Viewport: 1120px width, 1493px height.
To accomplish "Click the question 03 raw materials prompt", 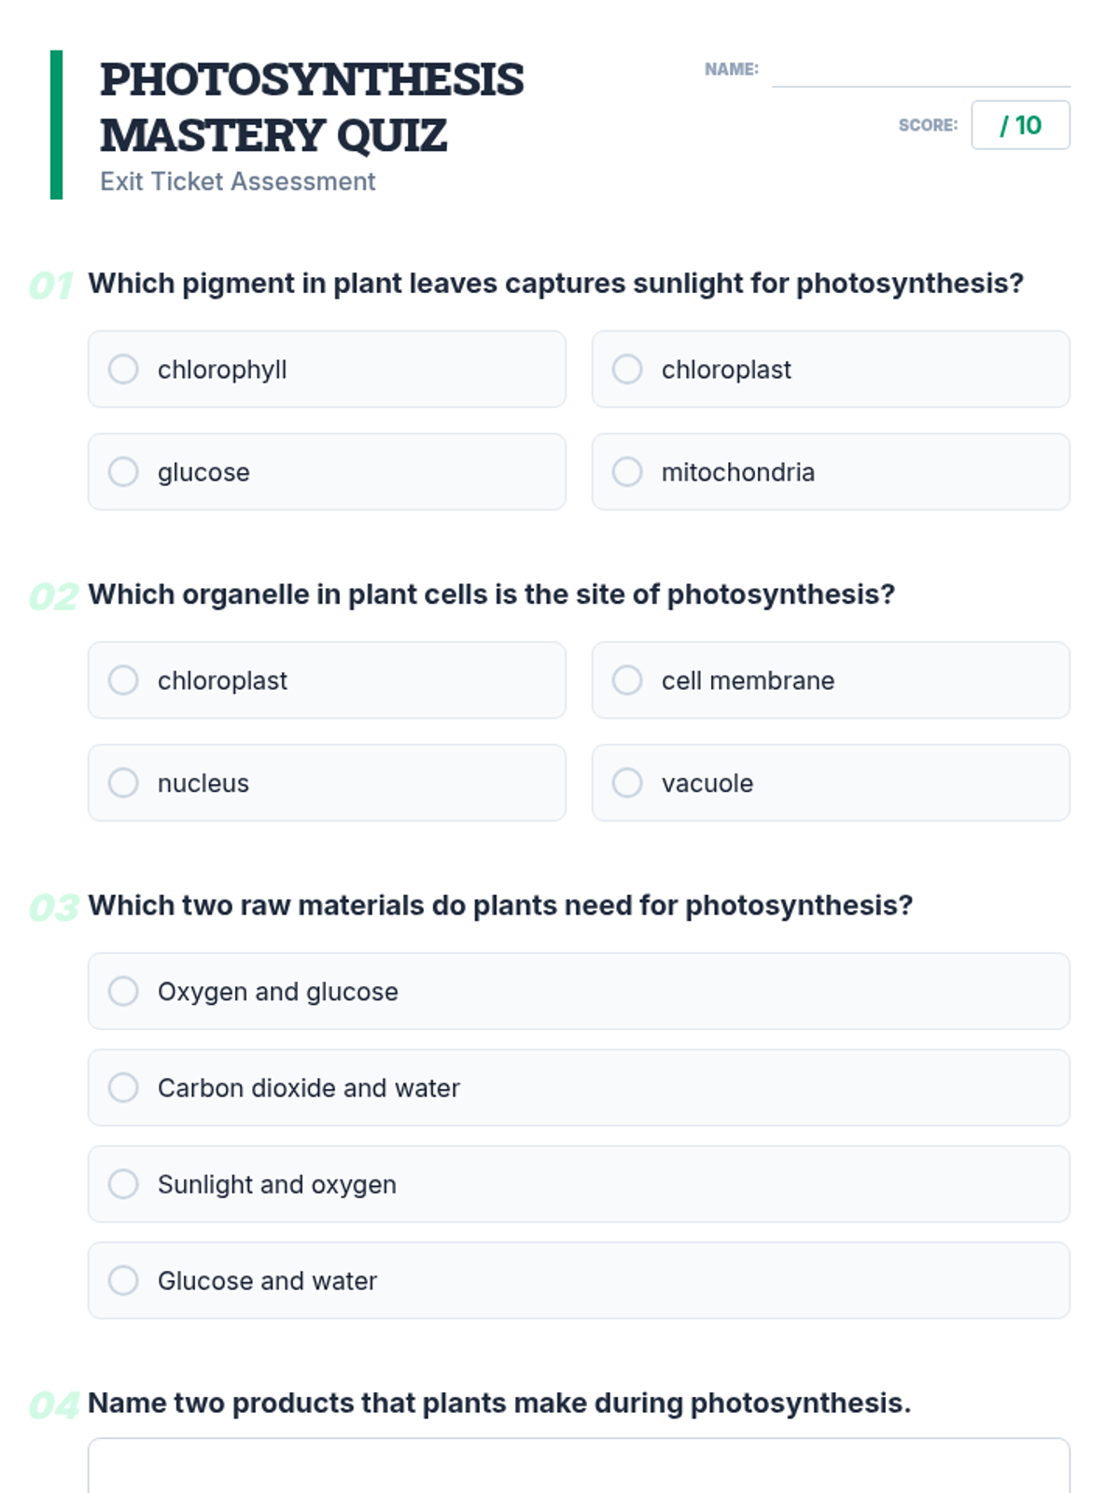I will click(500, 905).
